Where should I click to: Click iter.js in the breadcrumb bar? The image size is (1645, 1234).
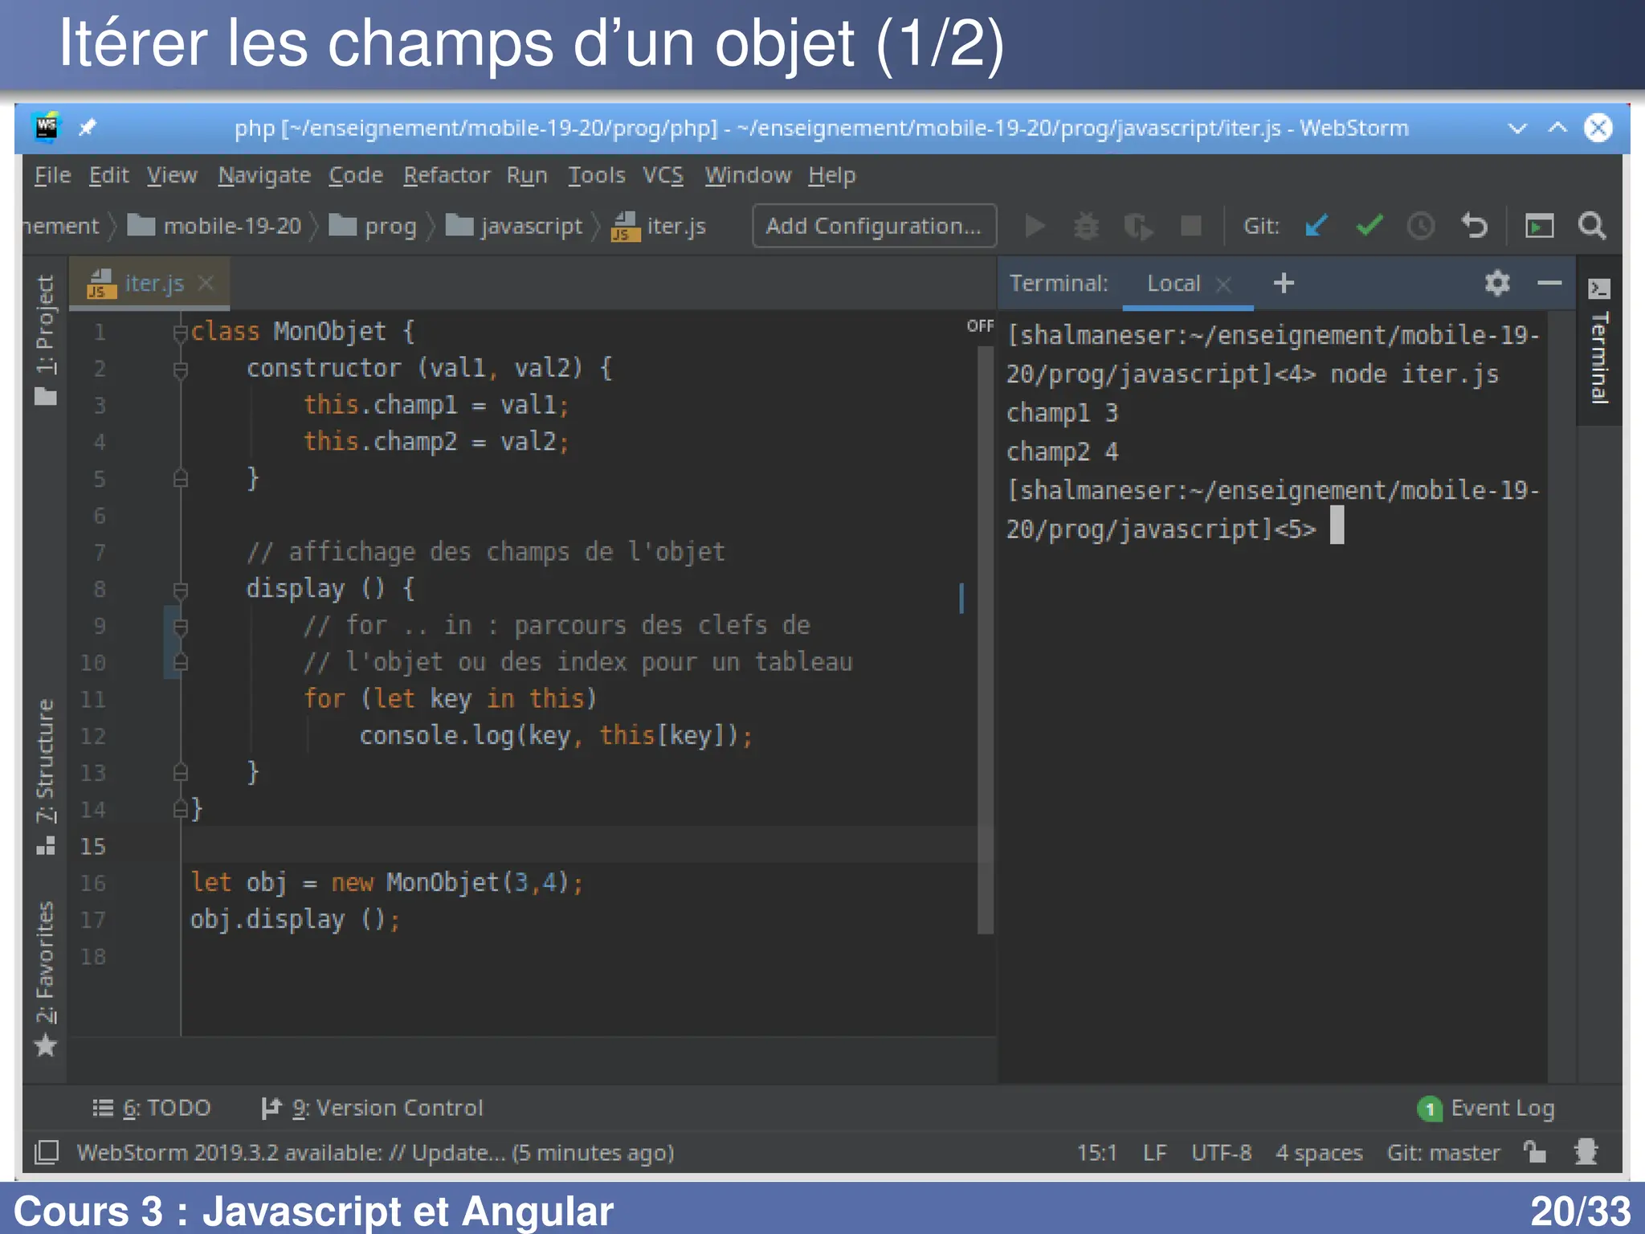(x=659, y=227)
